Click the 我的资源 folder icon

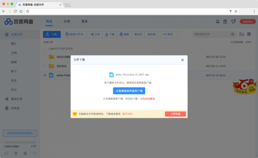tap(51, 66)
